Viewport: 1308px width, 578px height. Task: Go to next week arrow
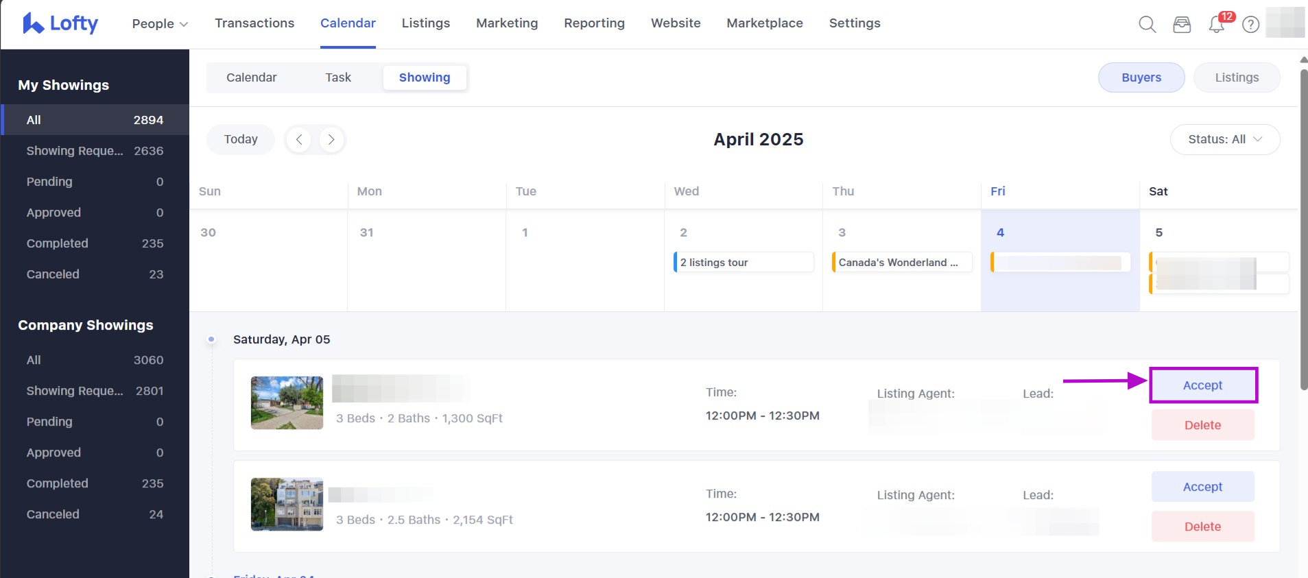[331, 139]
